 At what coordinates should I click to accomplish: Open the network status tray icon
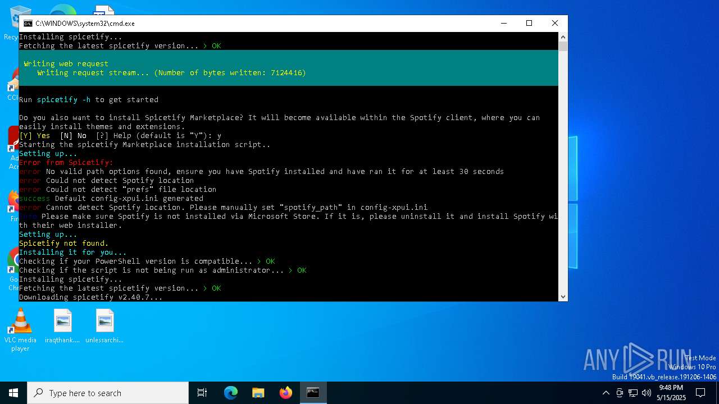point(633,393)
